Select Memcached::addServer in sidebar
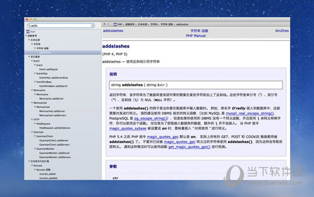The width and height of the screenshot is (314, 197). [x=52, y=111]
